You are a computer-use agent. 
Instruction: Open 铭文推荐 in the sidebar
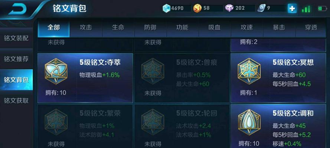(x=16, y=59)
